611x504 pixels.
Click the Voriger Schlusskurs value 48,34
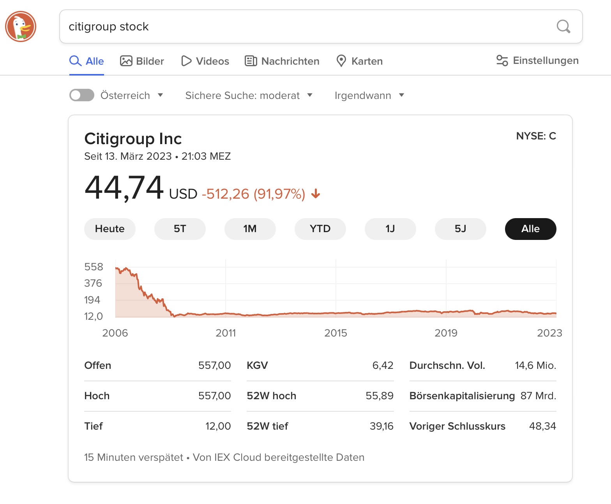coord(542,426)
